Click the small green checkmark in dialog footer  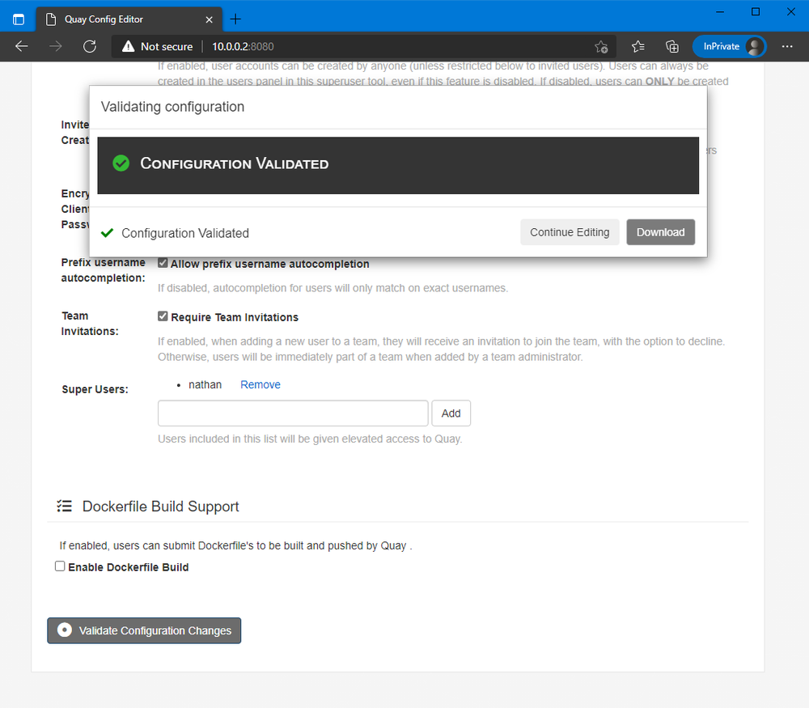click(108, 233)
